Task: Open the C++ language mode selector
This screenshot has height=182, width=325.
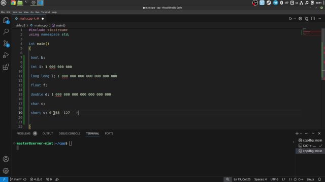Action: click(301, 179)
